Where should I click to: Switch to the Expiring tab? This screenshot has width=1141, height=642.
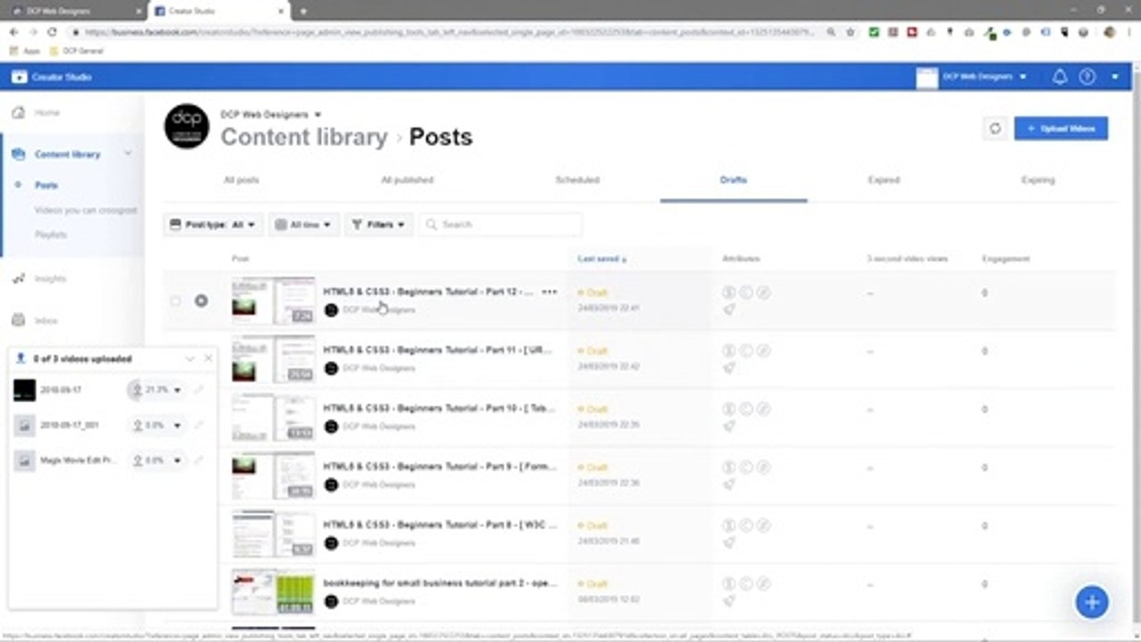click(1038, 180)
